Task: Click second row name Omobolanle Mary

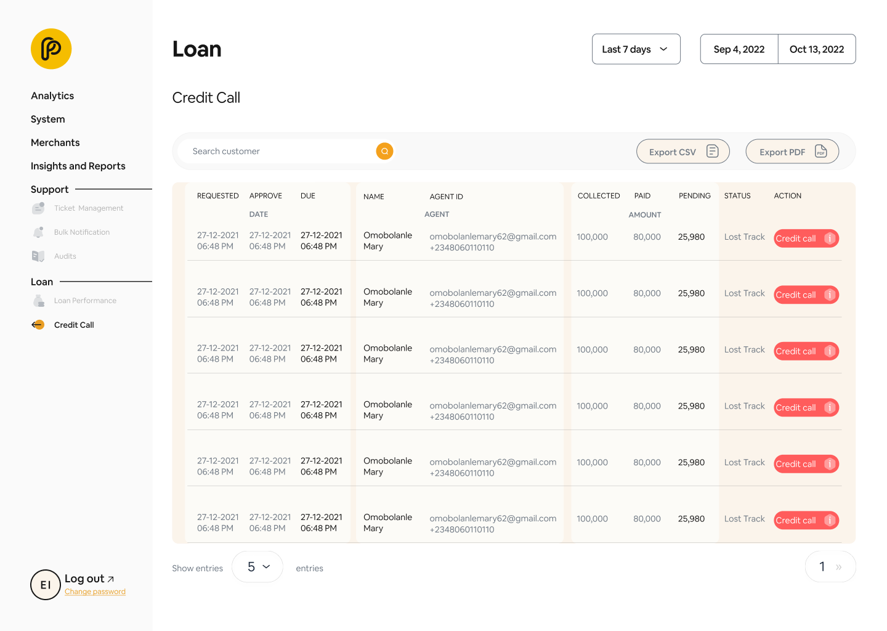Action: click(x=387, y=298)
